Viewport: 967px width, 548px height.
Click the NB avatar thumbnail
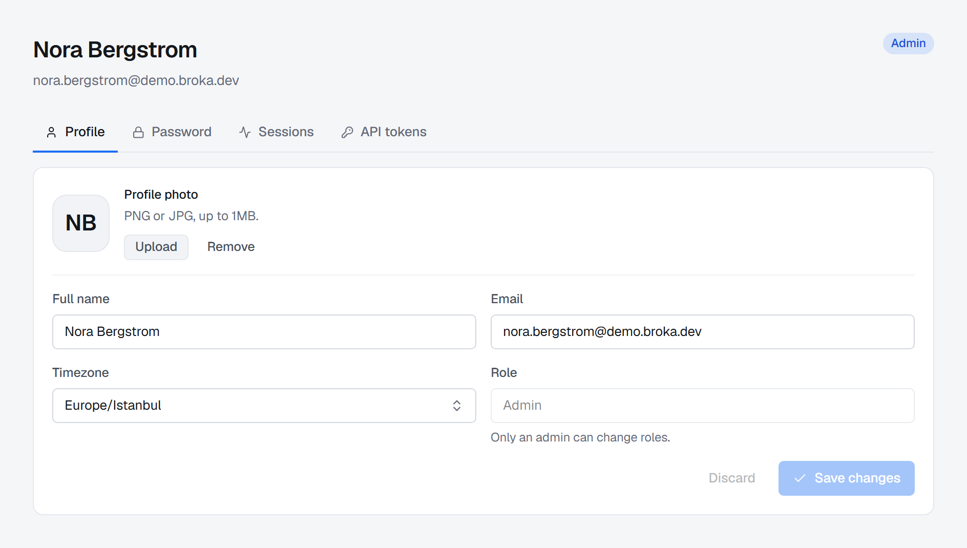coord(81,223)
